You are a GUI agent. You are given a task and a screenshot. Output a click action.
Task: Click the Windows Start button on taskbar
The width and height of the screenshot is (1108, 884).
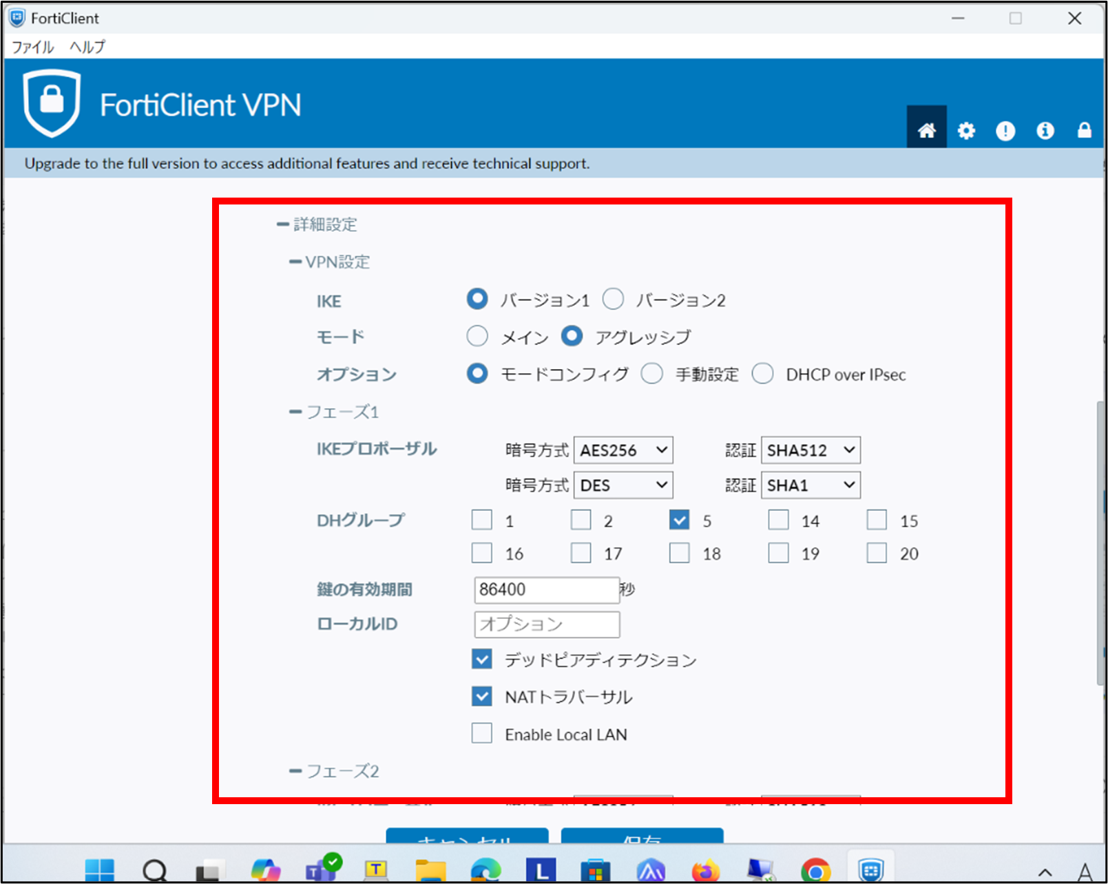click(100, 870)
